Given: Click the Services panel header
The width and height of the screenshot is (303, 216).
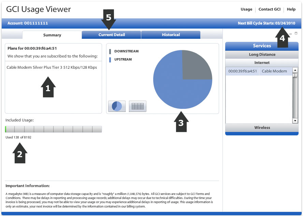Looking at the screenshot, I should coord(262,46).
